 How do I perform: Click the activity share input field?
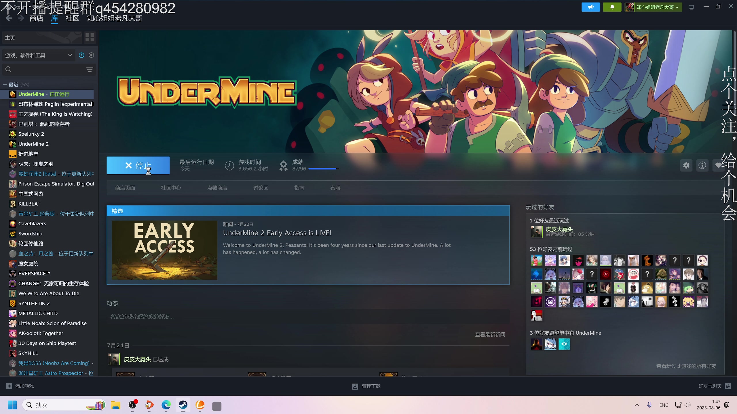[x=308, y=317]
